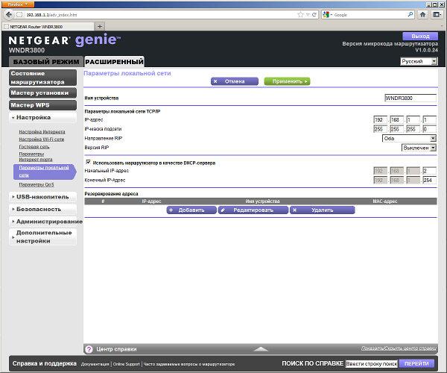Click the end IP last octet field 254
Viewport: 447px width, 373px height.
point(429,180)
